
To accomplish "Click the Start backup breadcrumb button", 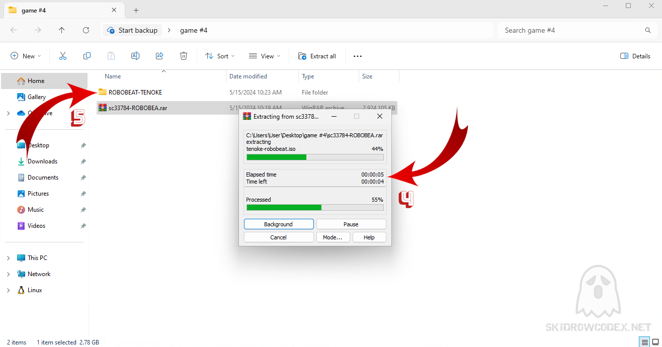I will [133, 30].
